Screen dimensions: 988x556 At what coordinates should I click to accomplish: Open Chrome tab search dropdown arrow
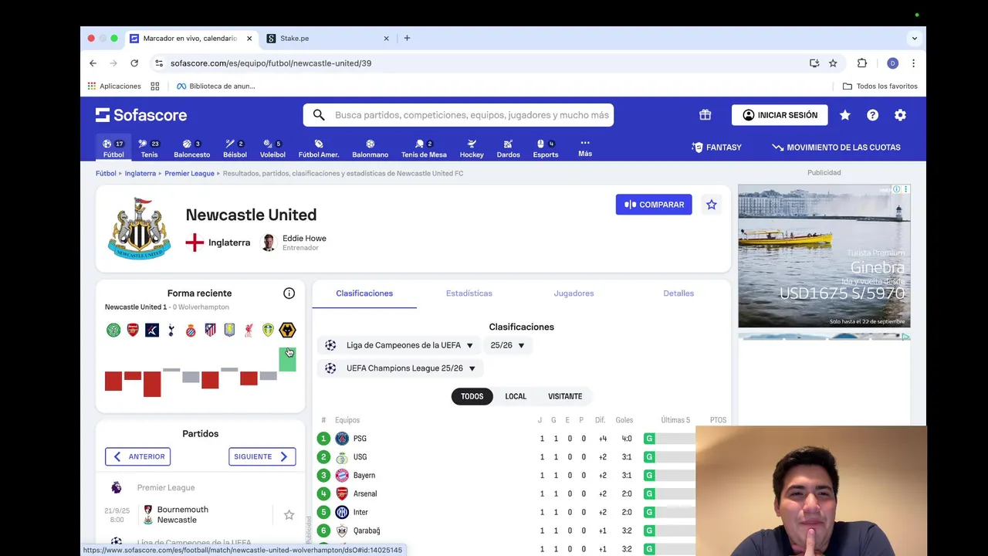915,39
